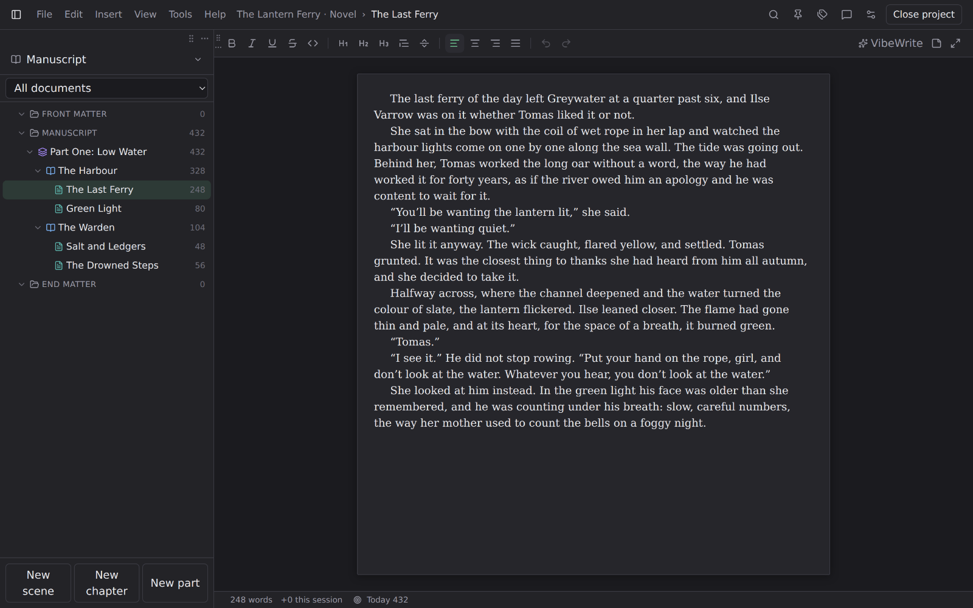Open the manuscript panel more options

tap(205, 38)
